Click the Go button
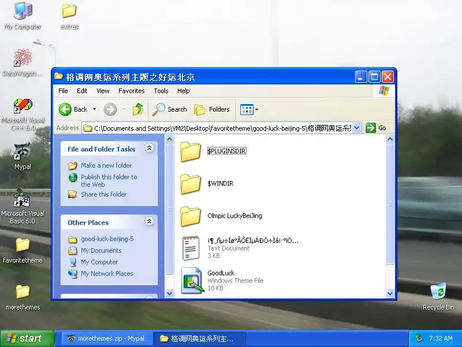 376,128
